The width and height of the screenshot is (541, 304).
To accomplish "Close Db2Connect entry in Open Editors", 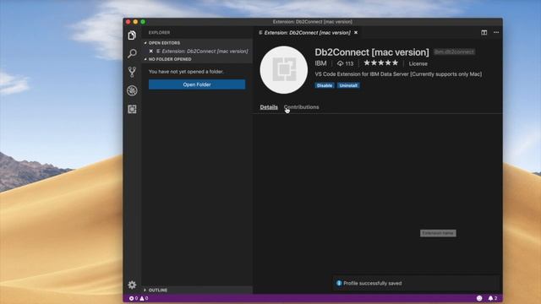I will pyautogui.click(x=150, y=51).
